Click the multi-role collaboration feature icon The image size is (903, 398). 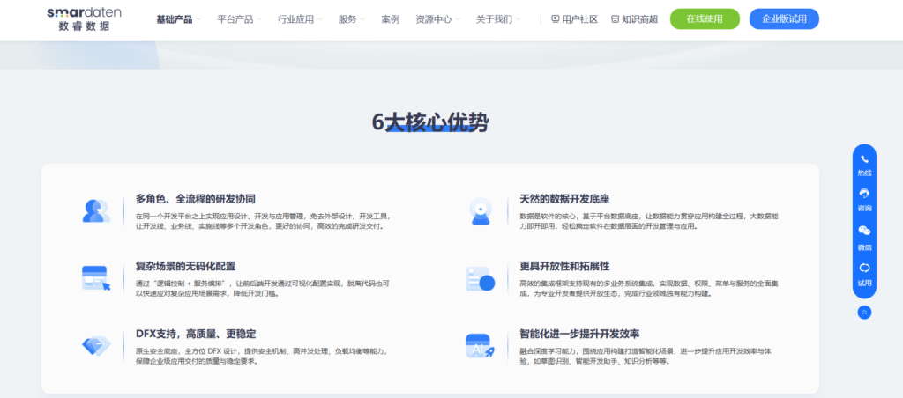(95, 211)
